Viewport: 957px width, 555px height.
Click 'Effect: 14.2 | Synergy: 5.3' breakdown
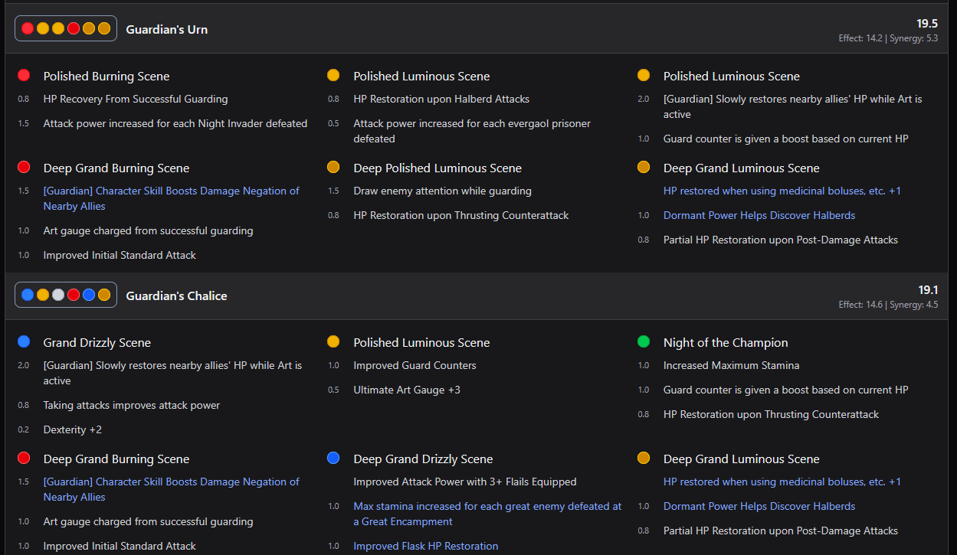coord(888,38)
